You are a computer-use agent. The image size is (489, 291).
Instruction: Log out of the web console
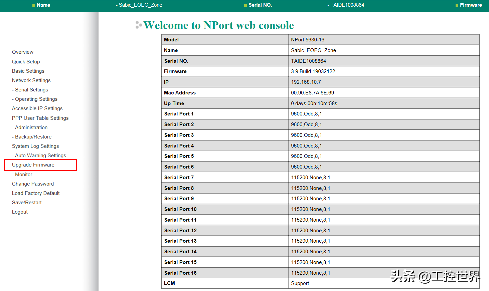pos(20,212)
